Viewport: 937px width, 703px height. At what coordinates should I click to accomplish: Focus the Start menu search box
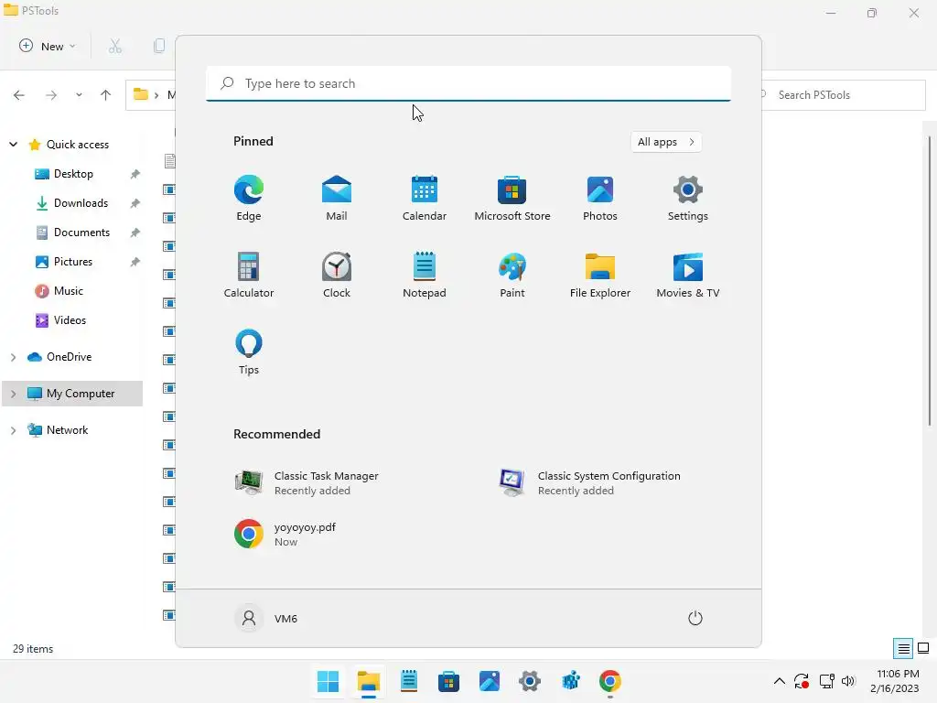tap(468, 83)
